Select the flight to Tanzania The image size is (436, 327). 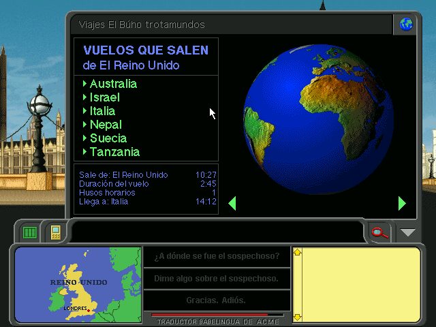pos(114,152)
